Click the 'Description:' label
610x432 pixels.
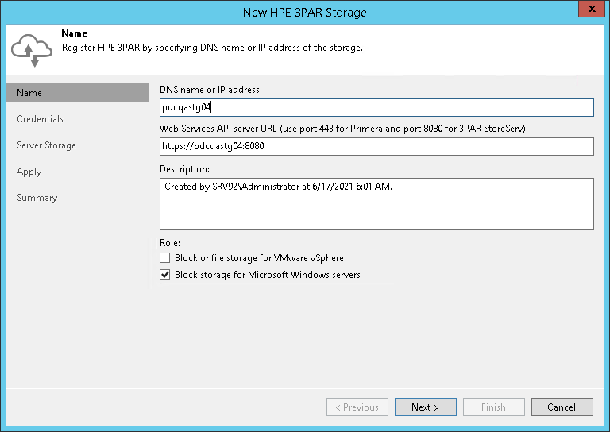(x=185, y=169)
